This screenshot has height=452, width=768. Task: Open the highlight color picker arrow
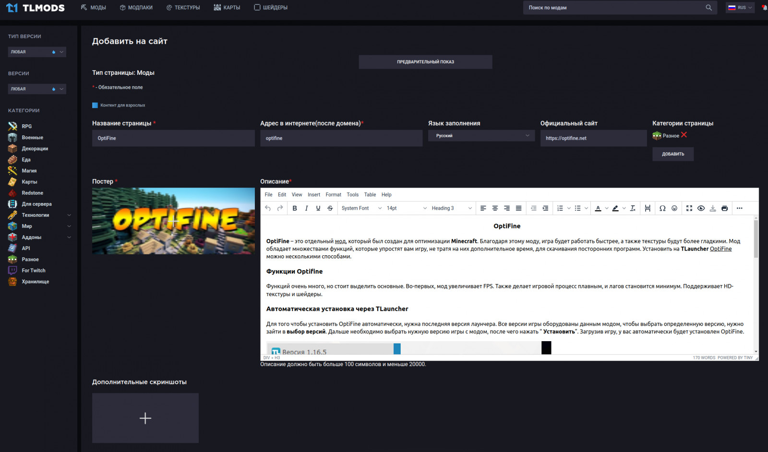pos(624,208)
